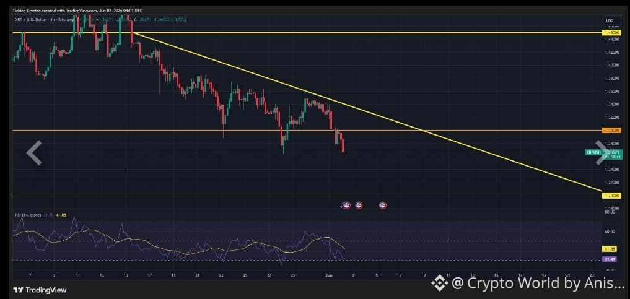This screenshot has width=630, height=299.
Task: Click the yellow 1.20000 price label
Action: [x=611, y=196]
